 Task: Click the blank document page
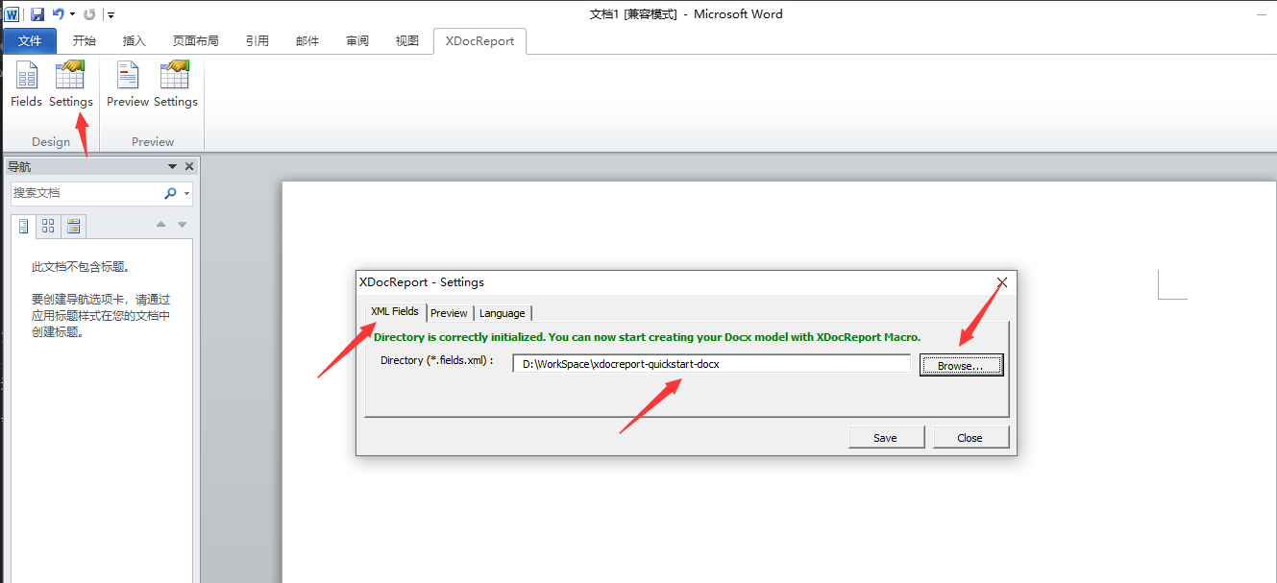[x=779, y=381]
